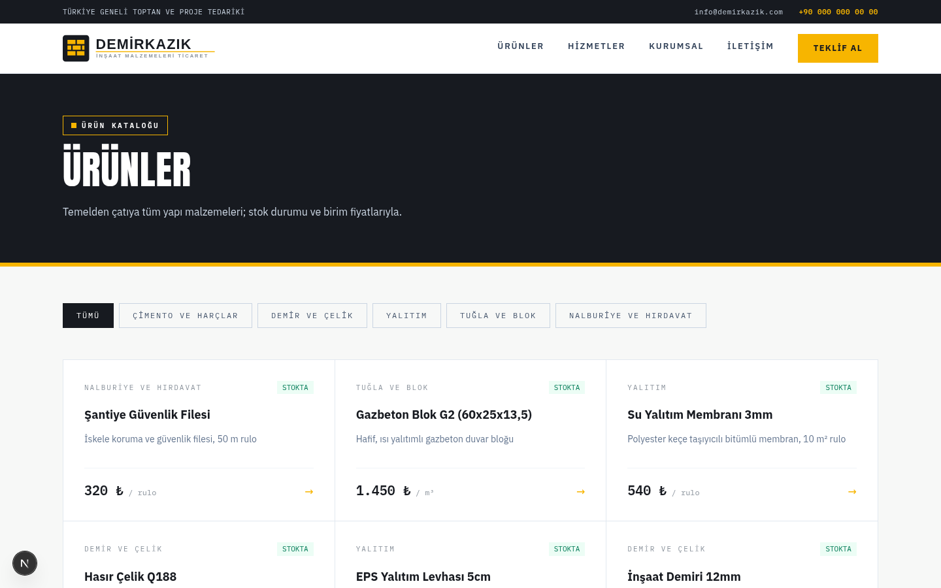Click STOKTA badge on EPS Yalıtım Levhası card
The height and width of the screenshot is (588, 941).
click(x=567, y=549)
